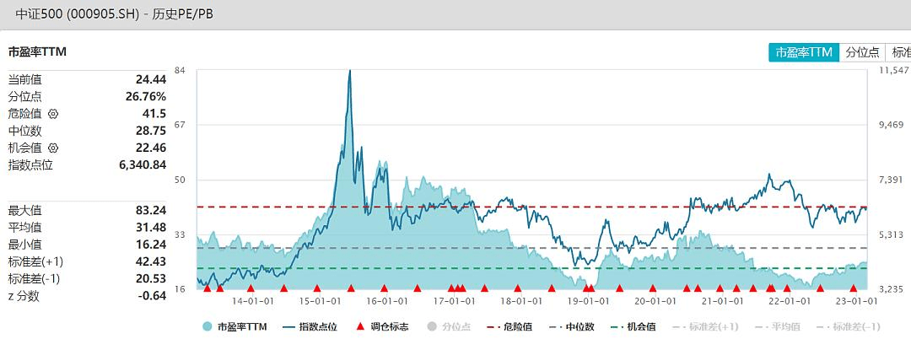
Task: Open the 机会值 settings gear
Action: (x=53, y=148)
